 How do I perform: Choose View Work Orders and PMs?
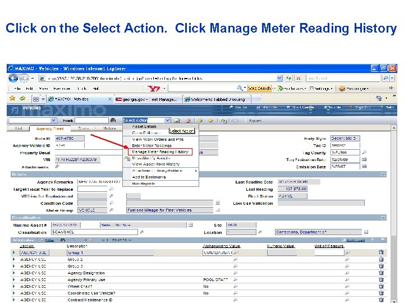tap(158, 139)
